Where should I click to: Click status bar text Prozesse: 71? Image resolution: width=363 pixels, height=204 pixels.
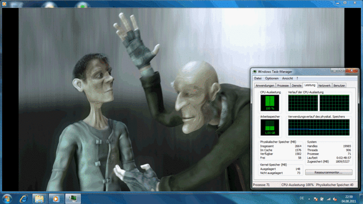261,185
